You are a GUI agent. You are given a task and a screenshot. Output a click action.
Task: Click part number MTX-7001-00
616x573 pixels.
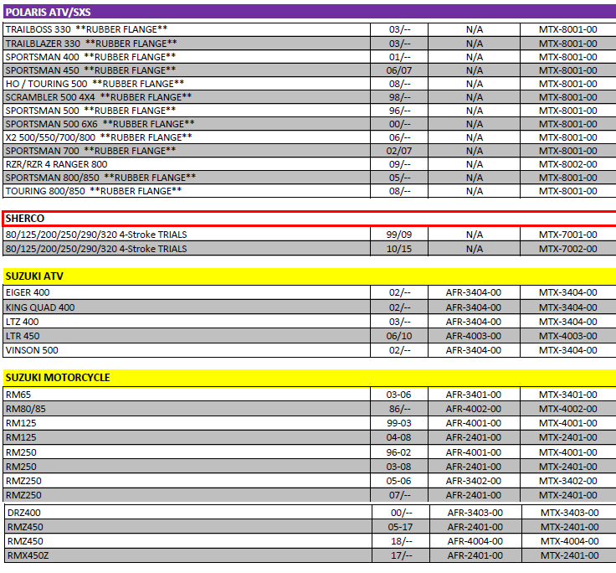(x=567, y=235)
